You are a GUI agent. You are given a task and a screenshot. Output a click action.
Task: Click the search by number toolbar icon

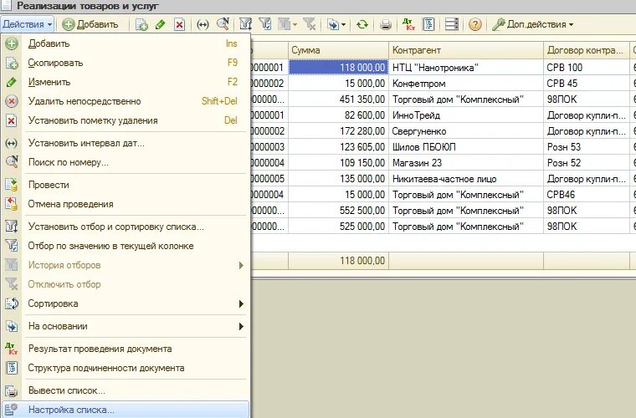click(x=223, y=24)
